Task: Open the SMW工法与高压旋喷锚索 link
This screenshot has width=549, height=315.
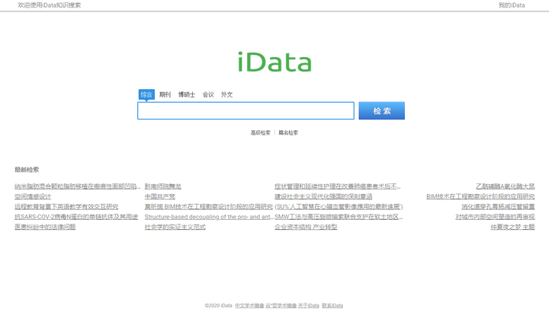Action: [x=339, y=217]
